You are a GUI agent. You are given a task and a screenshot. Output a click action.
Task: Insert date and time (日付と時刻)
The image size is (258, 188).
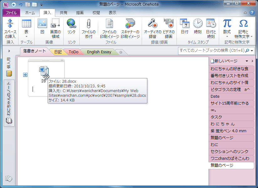pos(211,29)
